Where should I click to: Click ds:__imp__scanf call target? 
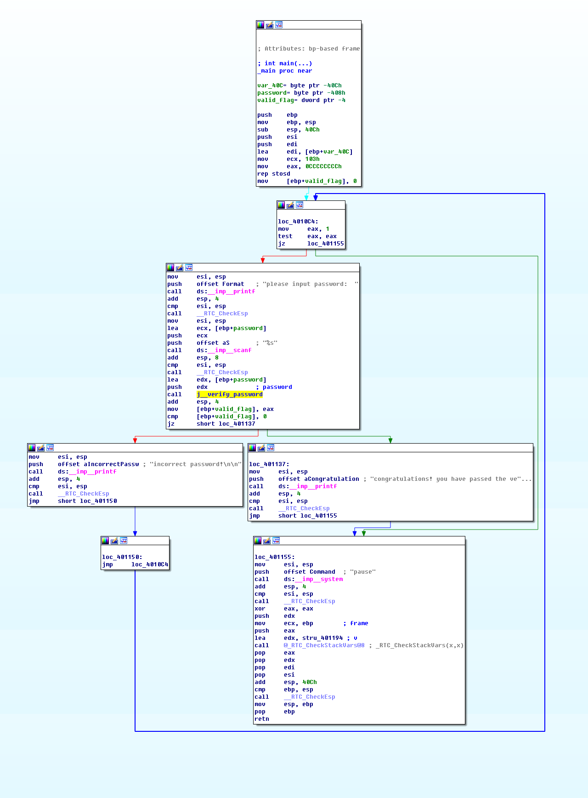pos(224,350)
